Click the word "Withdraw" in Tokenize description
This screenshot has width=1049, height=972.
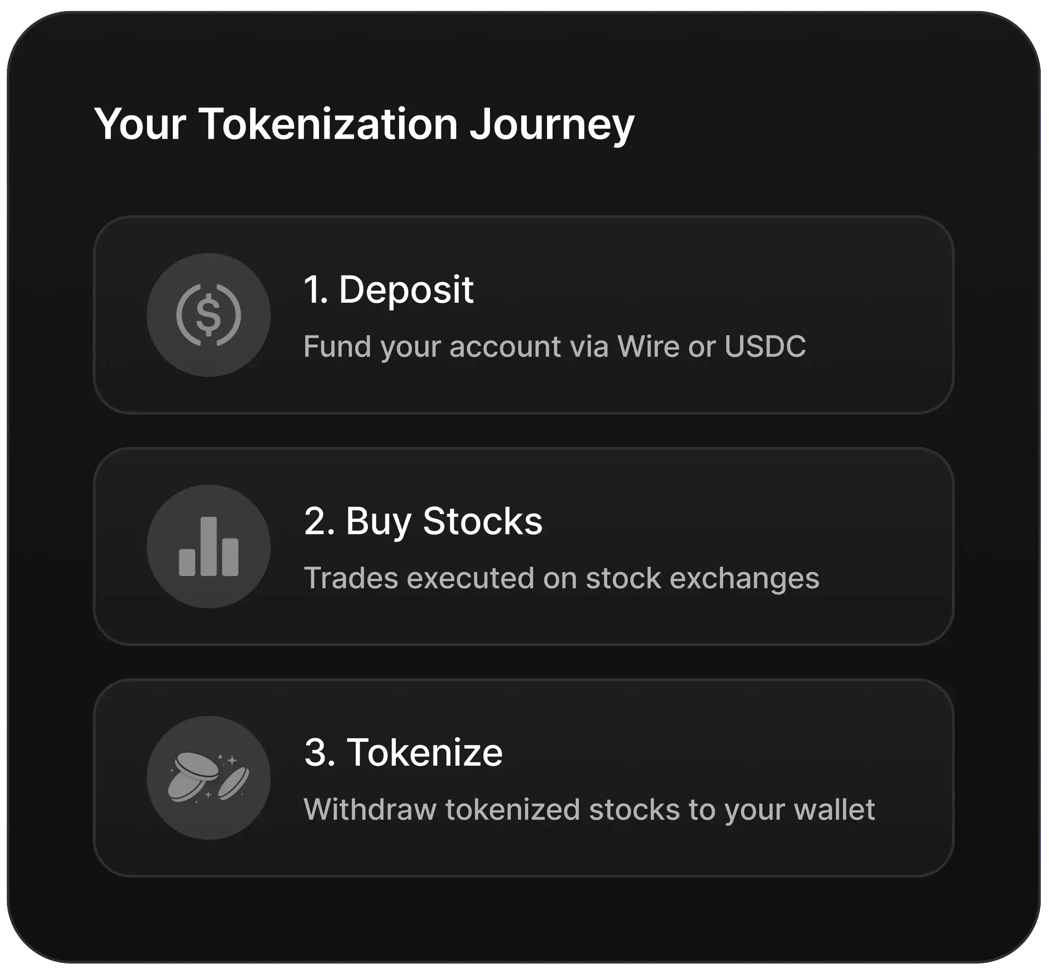coord(370,809)
